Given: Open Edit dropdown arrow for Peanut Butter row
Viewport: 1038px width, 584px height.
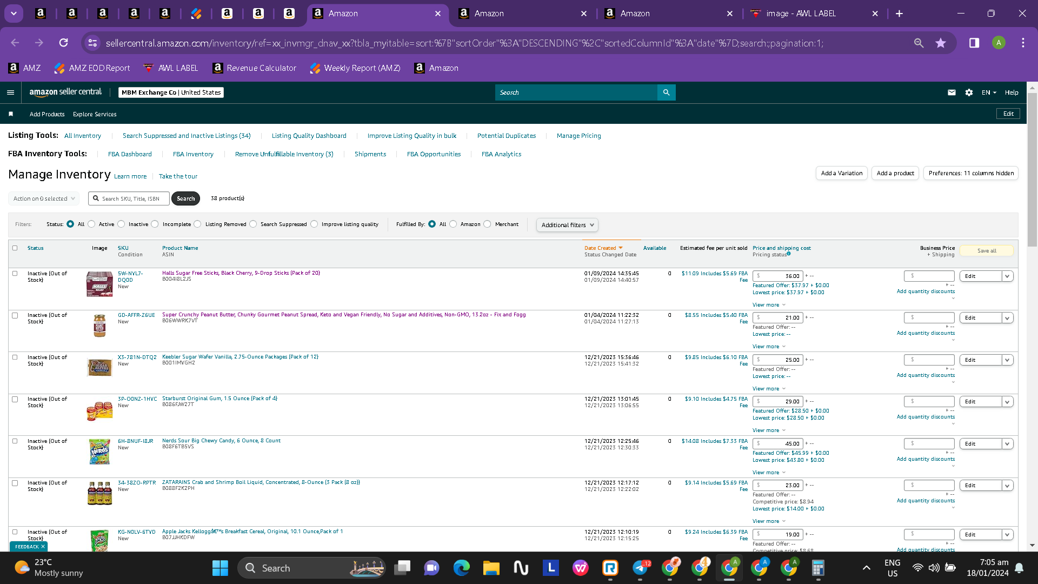Looking at the screenshot, I should coord(1007,318).
